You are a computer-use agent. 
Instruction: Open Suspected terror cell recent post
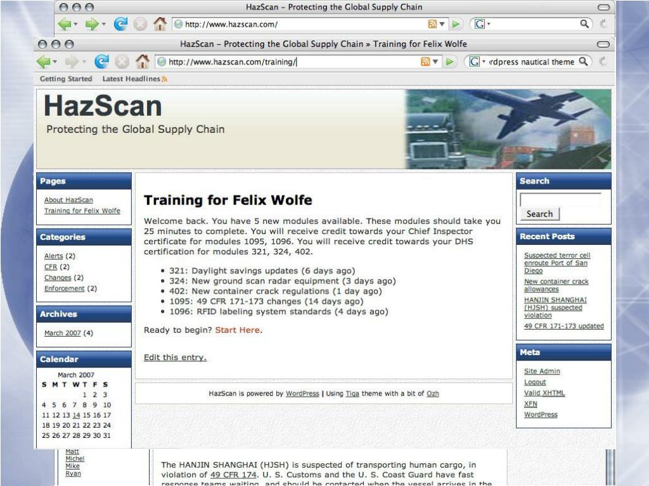point(556,263)
